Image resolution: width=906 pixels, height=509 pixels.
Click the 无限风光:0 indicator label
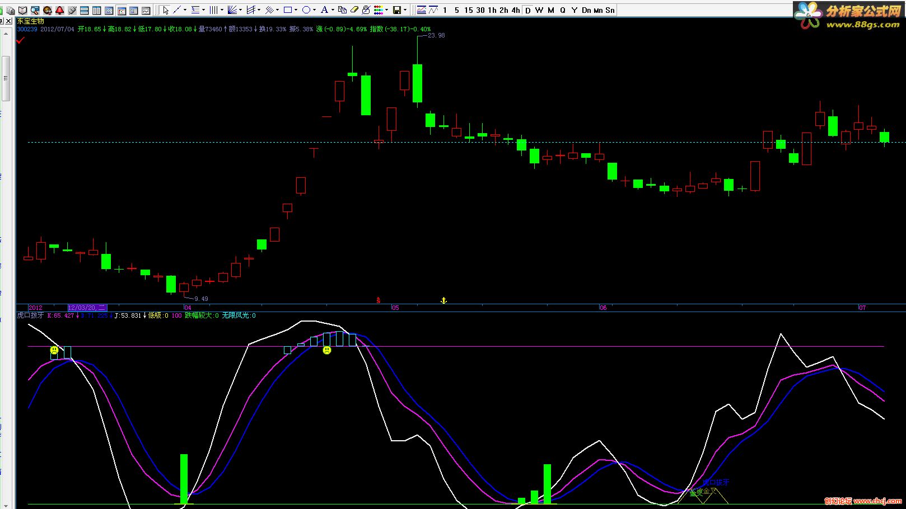239,315
